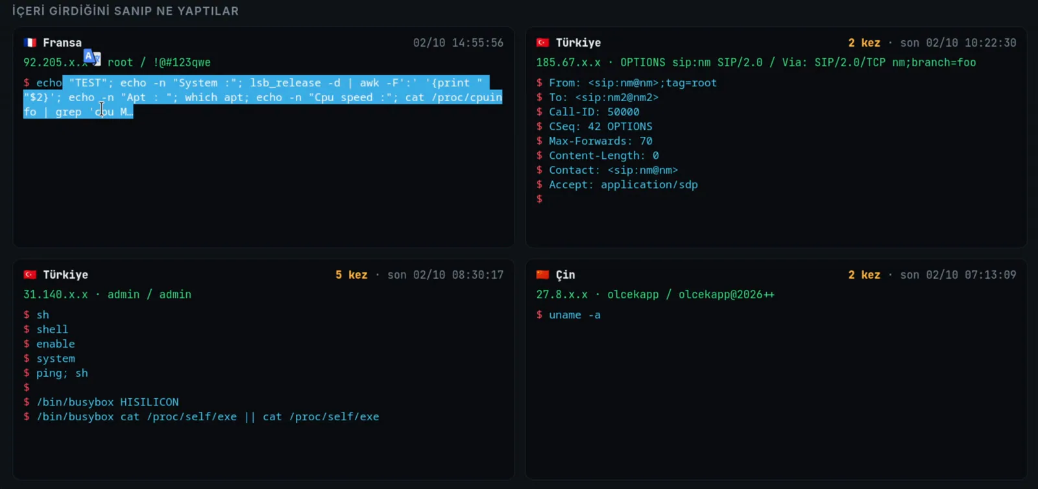Viewport: 1038px width, 489px height.
Task: Click last seen time son 02/10 08:30:17
Action: (x=446, y=275)
